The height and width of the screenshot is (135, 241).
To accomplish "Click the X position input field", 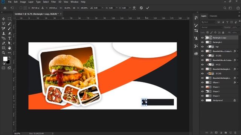I will 35,8.
